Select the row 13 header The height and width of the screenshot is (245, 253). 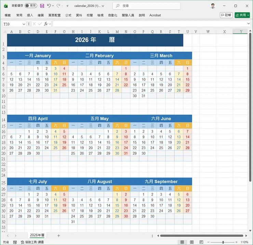[3, 112]
